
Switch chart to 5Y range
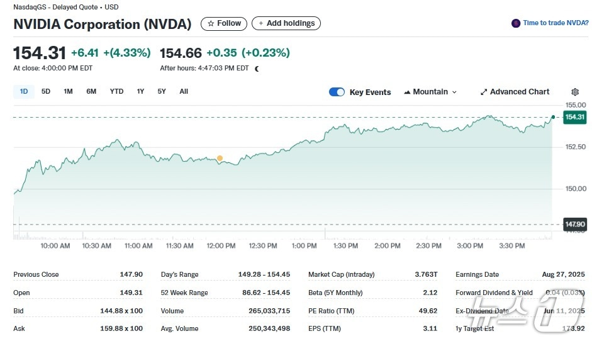pyautogui.click(x=162, y=91)
